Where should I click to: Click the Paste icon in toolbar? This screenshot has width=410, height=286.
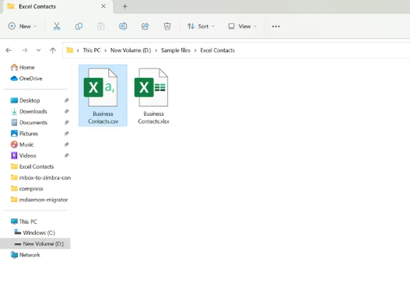pos(101,26)
